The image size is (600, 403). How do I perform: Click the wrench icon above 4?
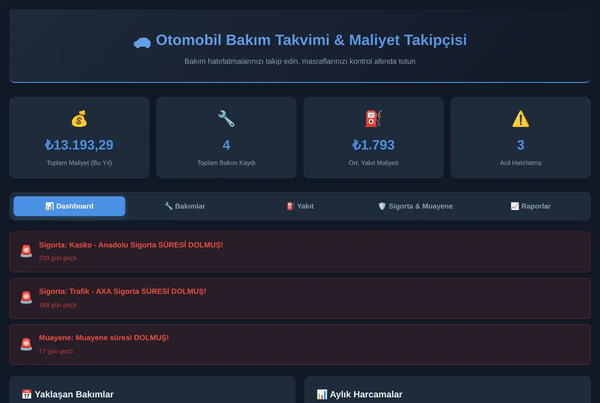click(226, 119)
